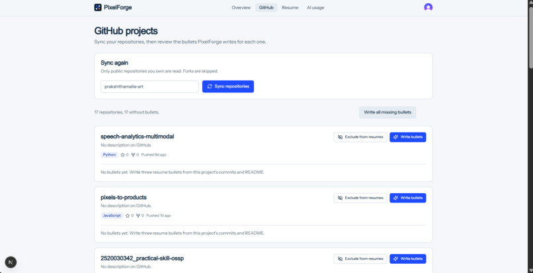This screenshot has height=273, width=533.
Task: Click '17 repositories, 17 without bullets' text
Action: point(126,112)
